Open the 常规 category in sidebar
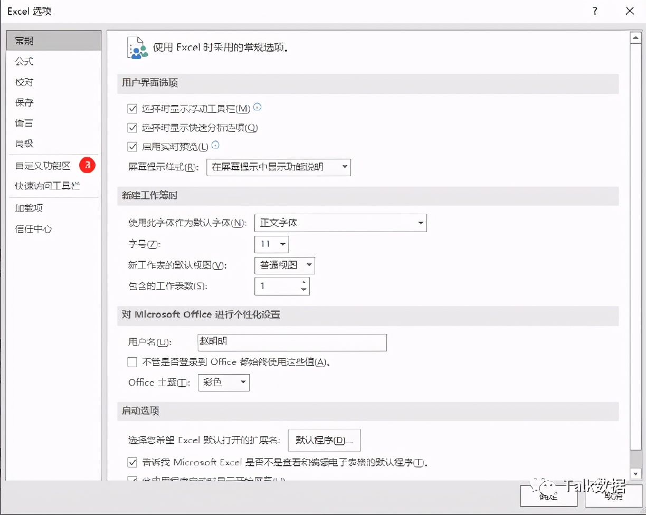 coord(53,41)
